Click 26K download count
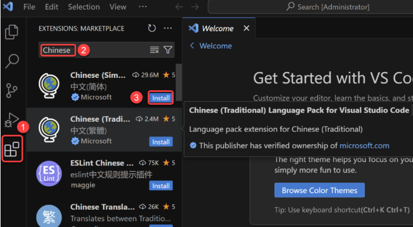This screenshot has width=413, height=227. tap(153, 207)
